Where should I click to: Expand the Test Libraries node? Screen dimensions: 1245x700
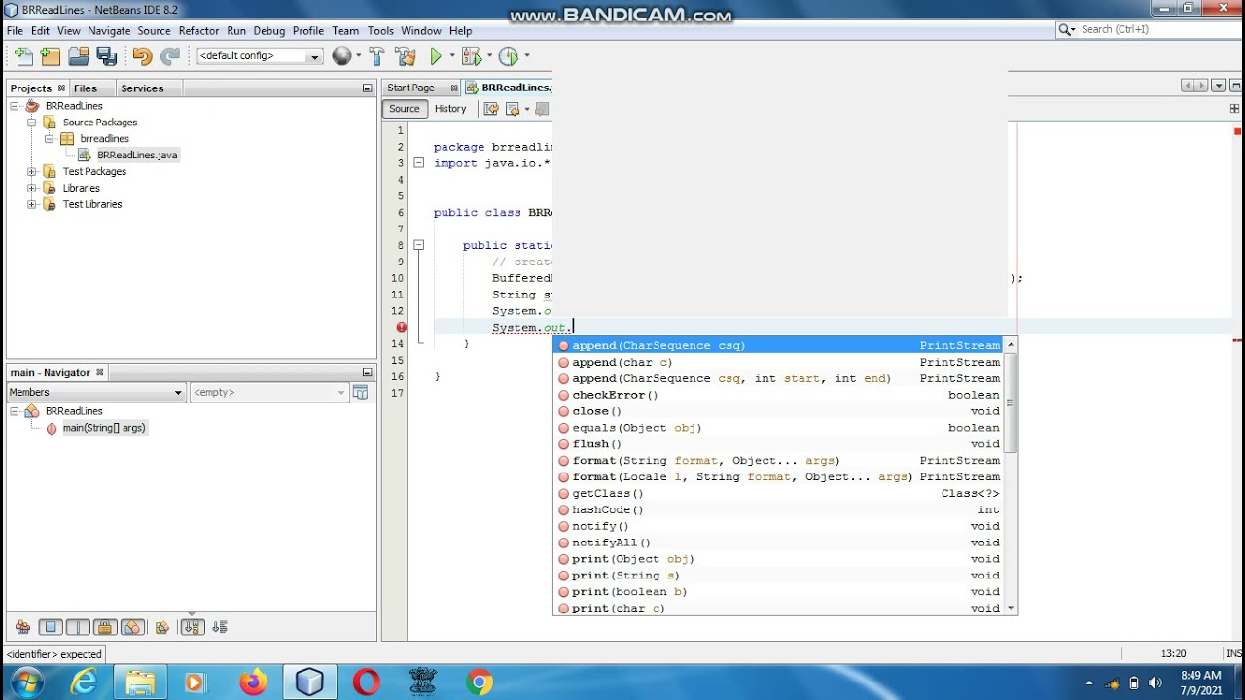pos(32,205)
